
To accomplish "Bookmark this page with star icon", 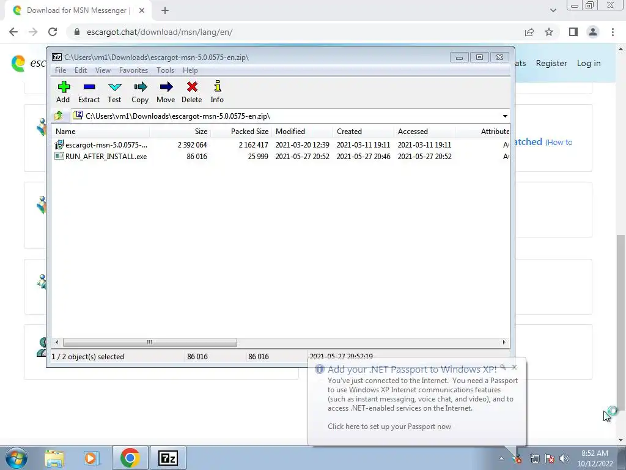I will point(549,32).
